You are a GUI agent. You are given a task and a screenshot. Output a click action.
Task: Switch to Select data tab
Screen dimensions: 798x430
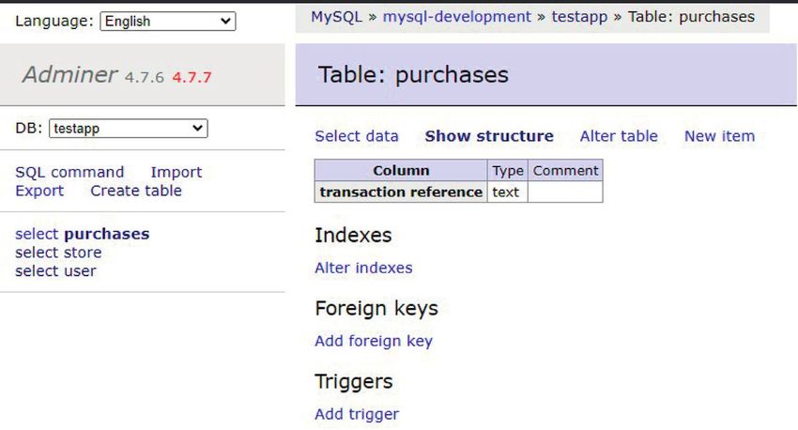pos(356,136)
